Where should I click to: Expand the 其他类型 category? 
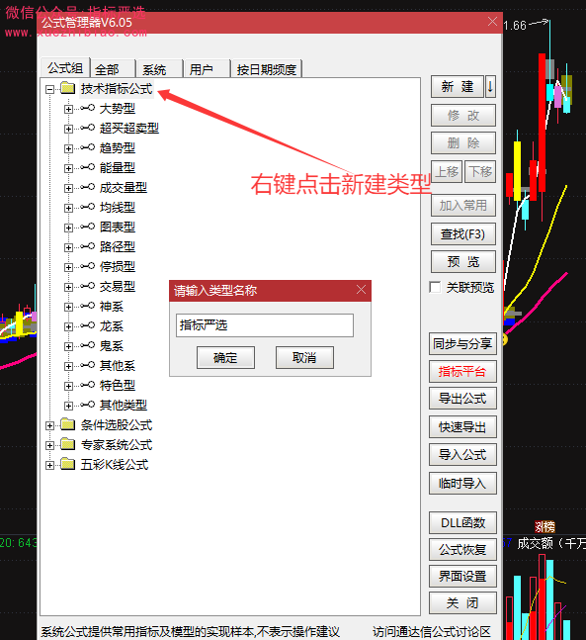click(x=68, y=406)
